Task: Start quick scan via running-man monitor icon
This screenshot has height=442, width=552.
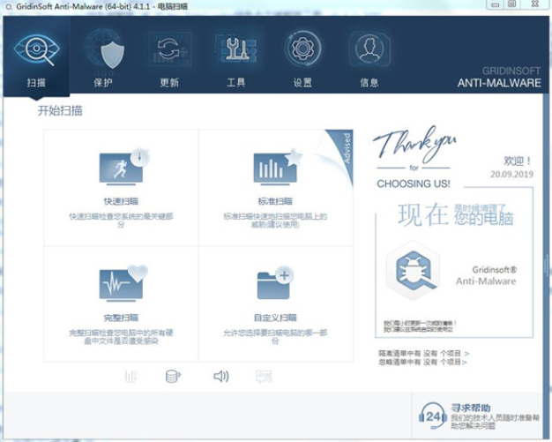Action: click(124, 167)
